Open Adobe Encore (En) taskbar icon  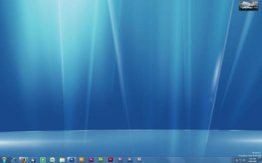coord(140,160)
